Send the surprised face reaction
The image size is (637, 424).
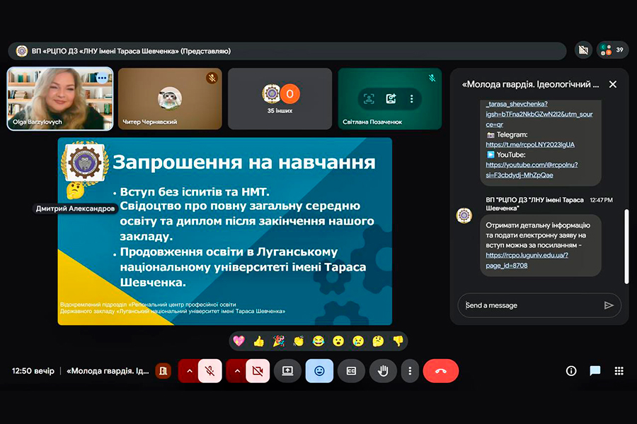click(338, 341)
